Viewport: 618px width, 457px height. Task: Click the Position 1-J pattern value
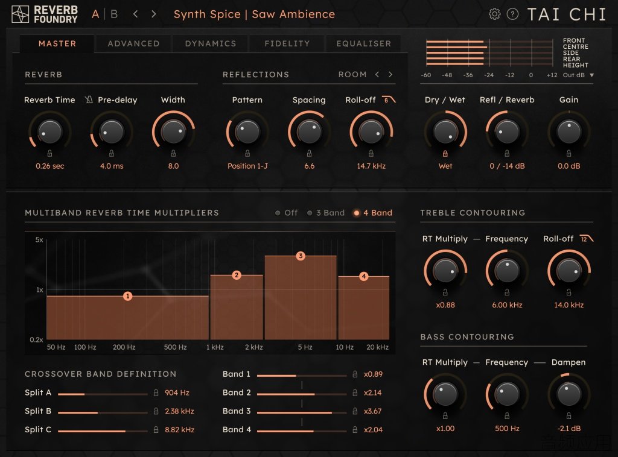pyautogui.click(x=247, y=166)
